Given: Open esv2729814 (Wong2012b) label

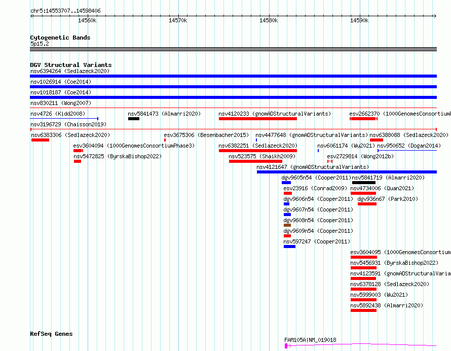Looking at the screenshot, I should (360, 156).
